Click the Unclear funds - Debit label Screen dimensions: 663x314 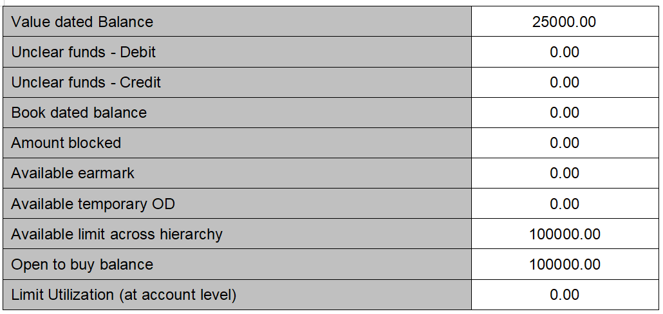pyautogui.click(x=83, y=52)
